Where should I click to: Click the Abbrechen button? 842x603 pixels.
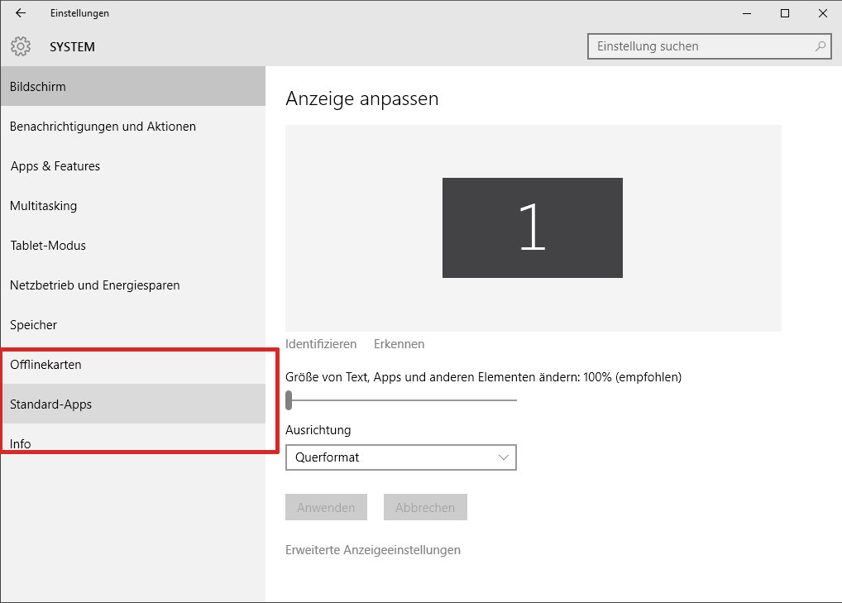(x=425, y=507)
